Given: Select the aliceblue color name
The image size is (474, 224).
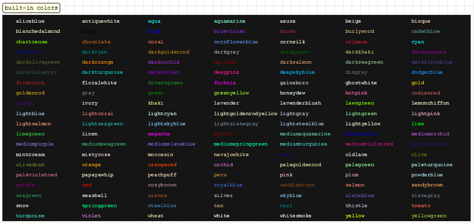Looking at the screenshot, I should (x=30, y=21).
